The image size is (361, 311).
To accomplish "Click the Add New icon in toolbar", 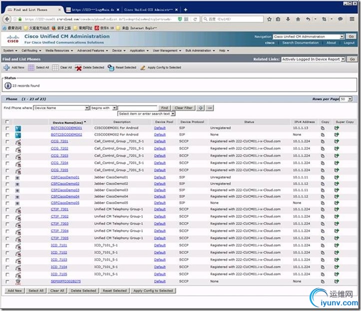I will coord(6,67).
